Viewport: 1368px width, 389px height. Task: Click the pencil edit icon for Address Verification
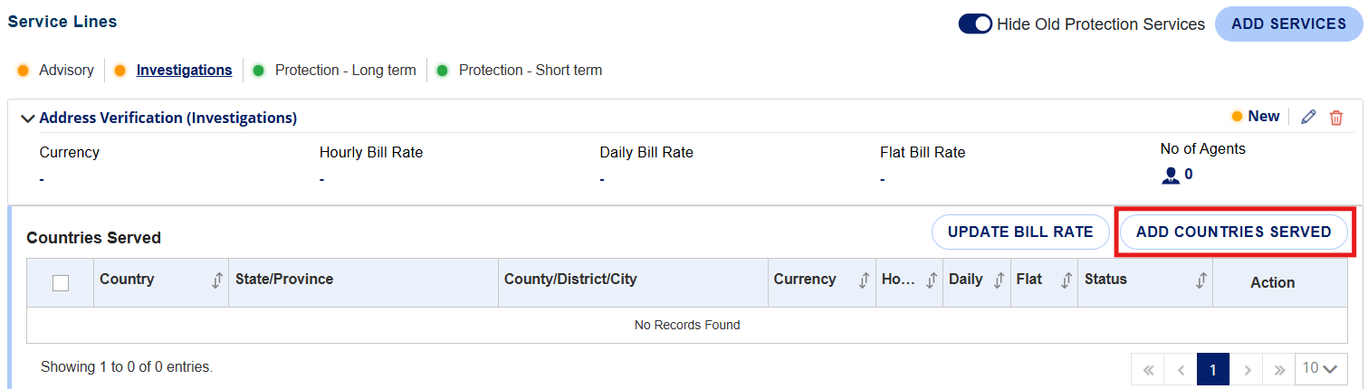pyautogui.click(x=1307, y=117)
